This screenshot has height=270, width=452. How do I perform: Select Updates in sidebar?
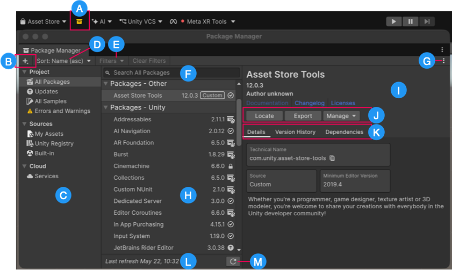pyautogui.click(x=60, y=92)
